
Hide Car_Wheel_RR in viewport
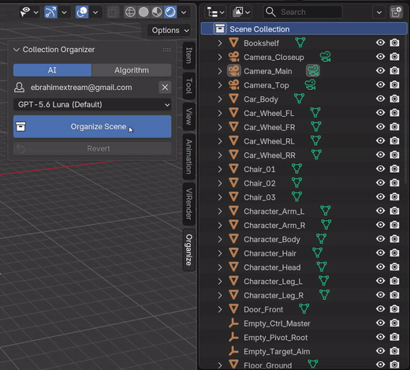380,155
